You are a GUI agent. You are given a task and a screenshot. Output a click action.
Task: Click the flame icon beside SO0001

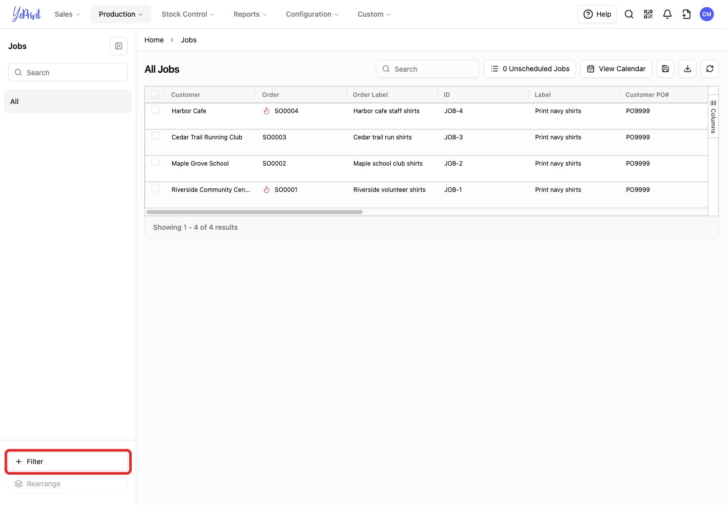click(267, 189)
